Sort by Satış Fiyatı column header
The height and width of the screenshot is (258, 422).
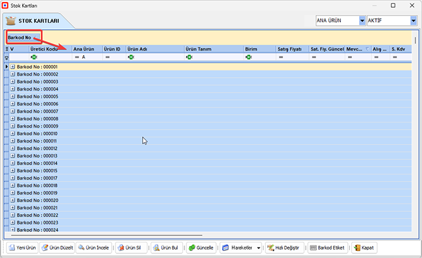pyautogui.click(x=293, y=49)
